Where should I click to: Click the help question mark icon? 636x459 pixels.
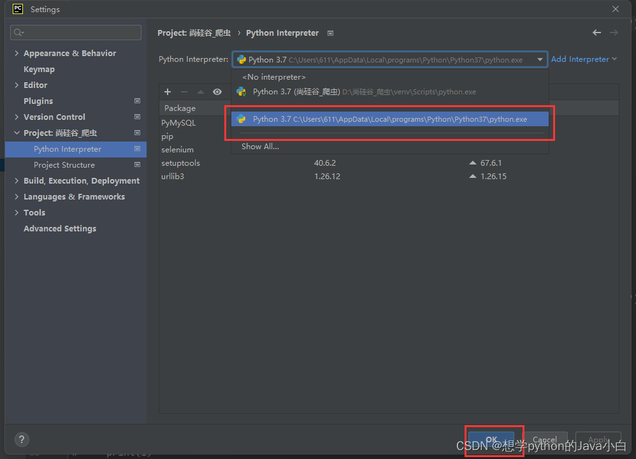click(21, 439)
